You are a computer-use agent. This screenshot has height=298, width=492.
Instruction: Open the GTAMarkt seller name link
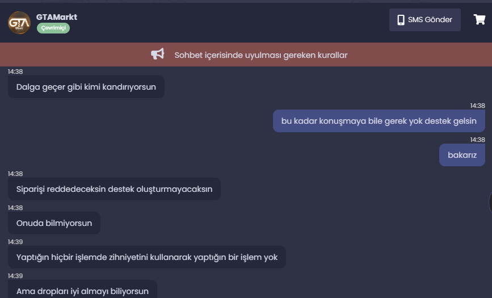pyautogui.click(x=57, y=17)
